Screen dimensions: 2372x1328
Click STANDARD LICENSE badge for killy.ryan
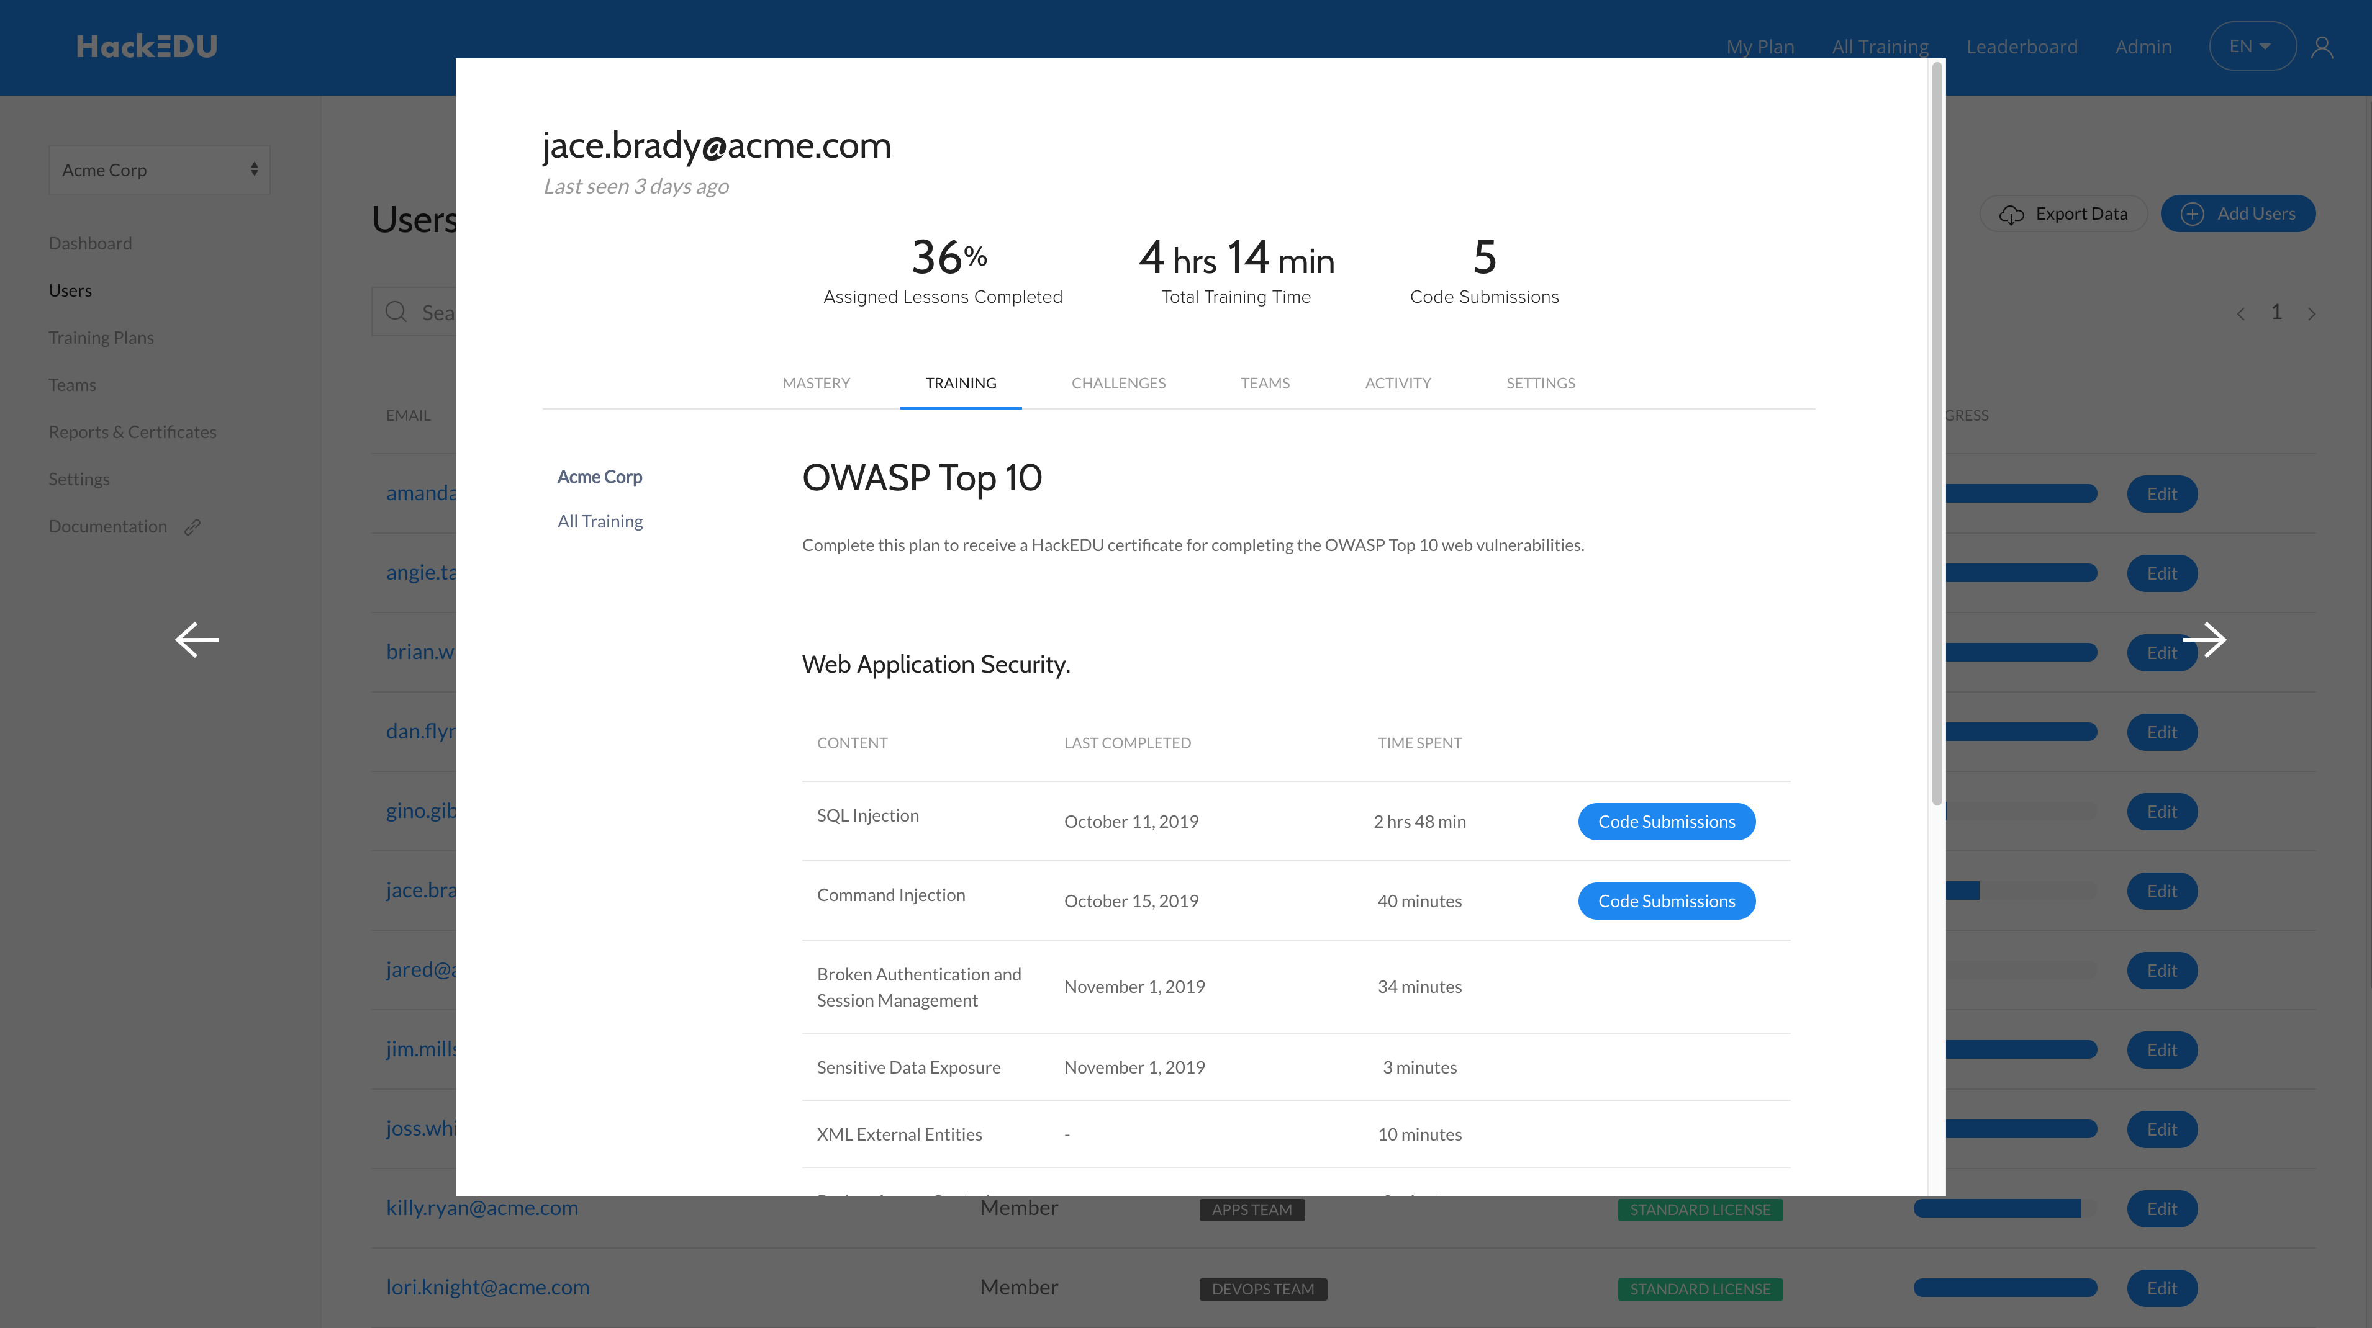coord(1700,1209)
